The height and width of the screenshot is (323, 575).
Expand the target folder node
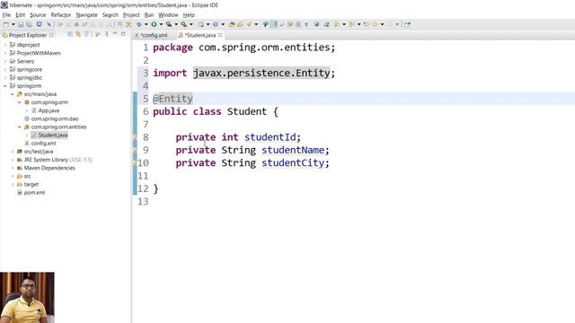(13, 185)
